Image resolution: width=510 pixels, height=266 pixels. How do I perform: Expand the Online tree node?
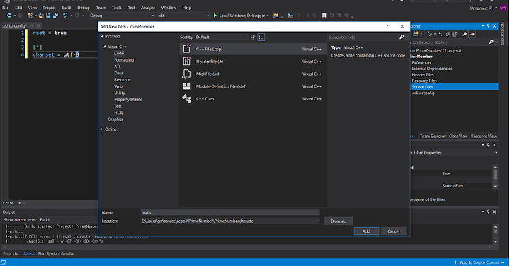101,129
